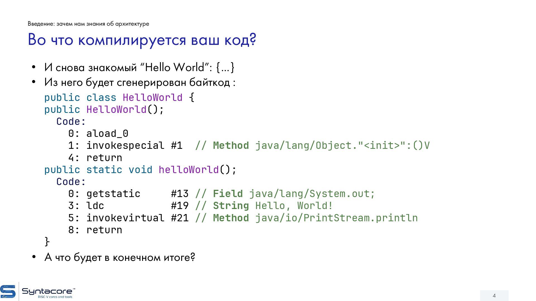Click the getstatic instruction
Image resolution: width=536 pixels, height=301 pixels.
113,194
